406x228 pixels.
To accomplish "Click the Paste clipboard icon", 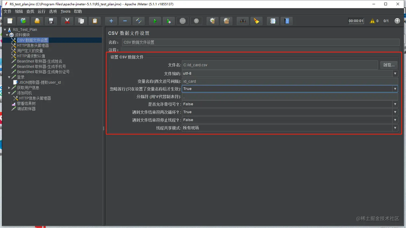I will coord(95,21).
